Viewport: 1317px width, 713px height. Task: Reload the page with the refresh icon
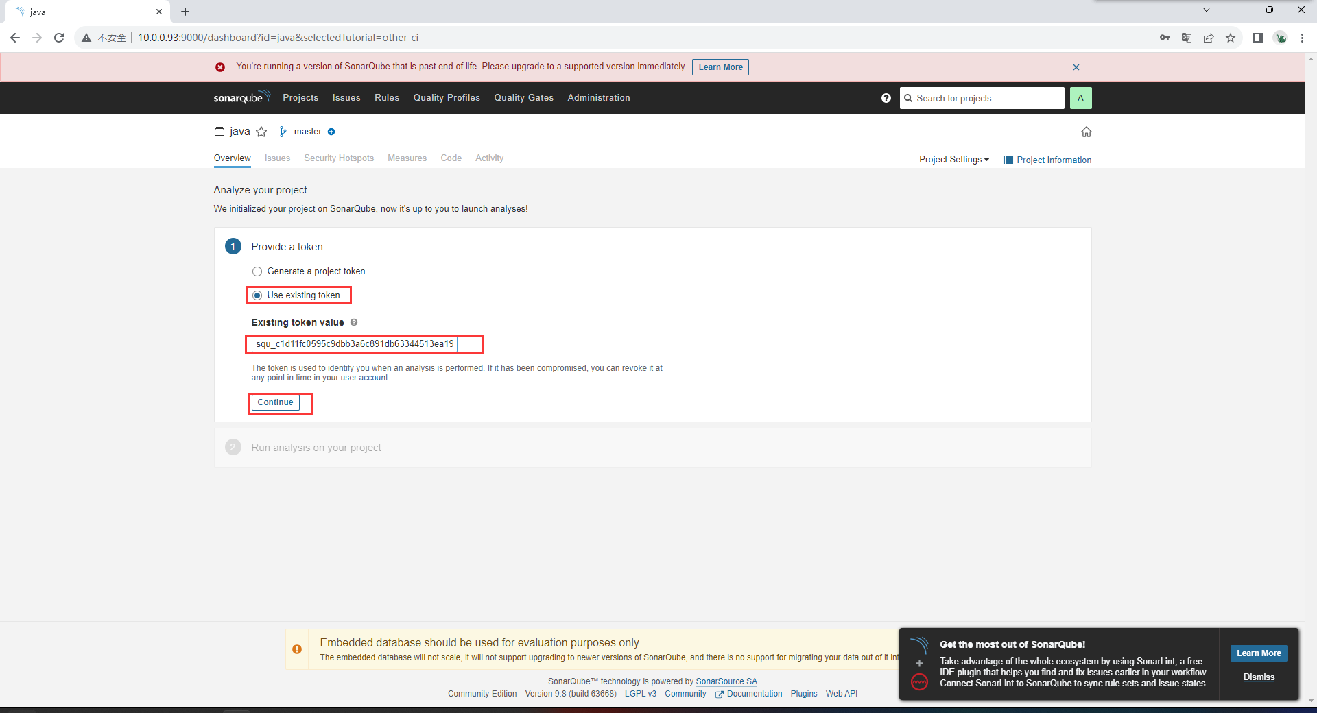pyautogui.click(x=59, y=38)
